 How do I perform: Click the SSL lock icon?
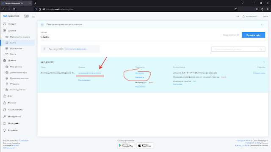[x=5, y=96]
